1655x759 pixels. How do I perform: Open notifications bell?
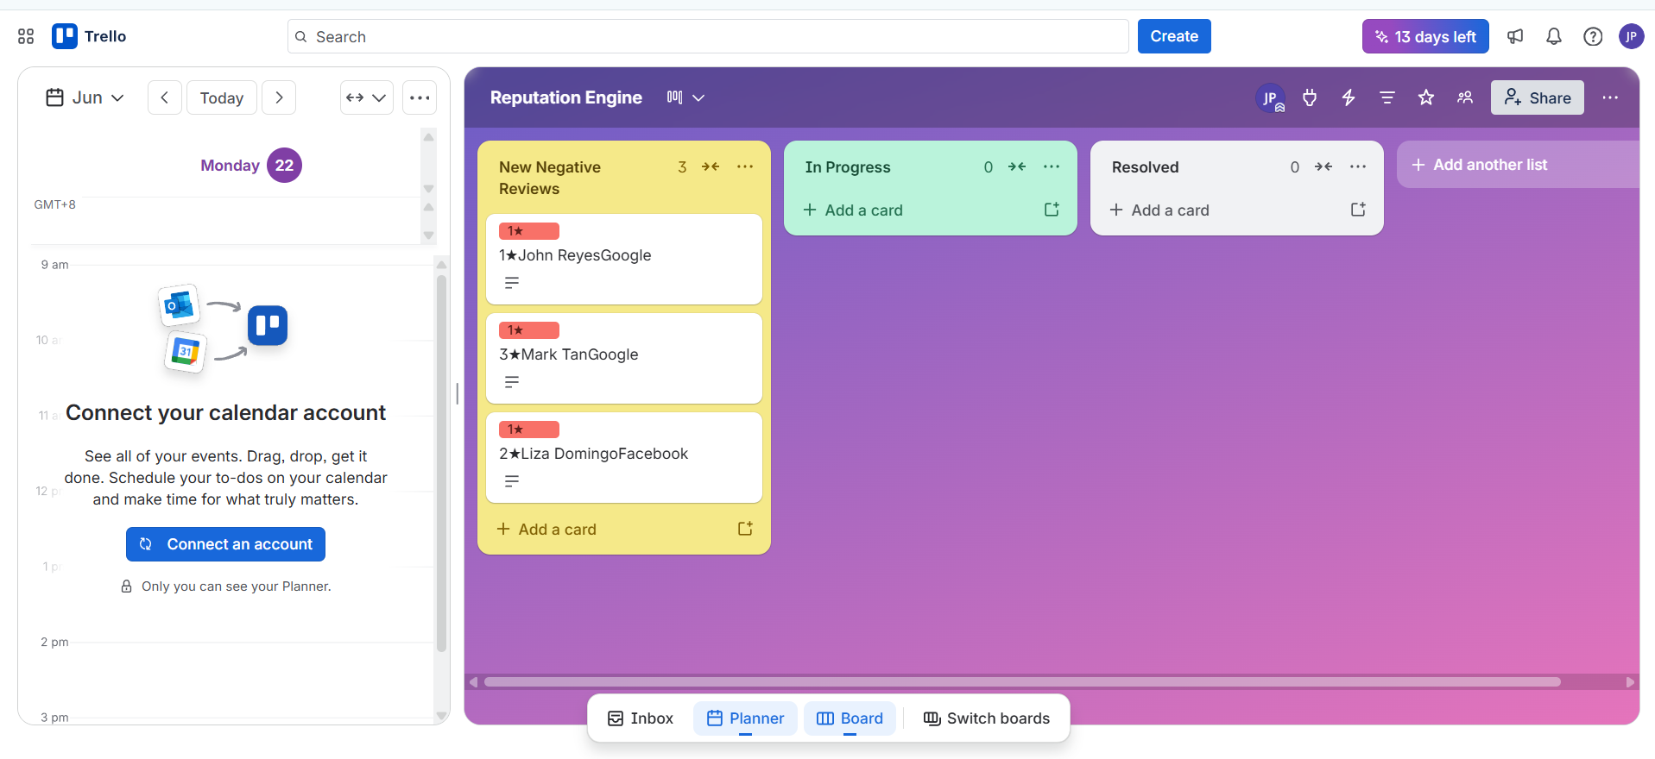(1554, 36)
